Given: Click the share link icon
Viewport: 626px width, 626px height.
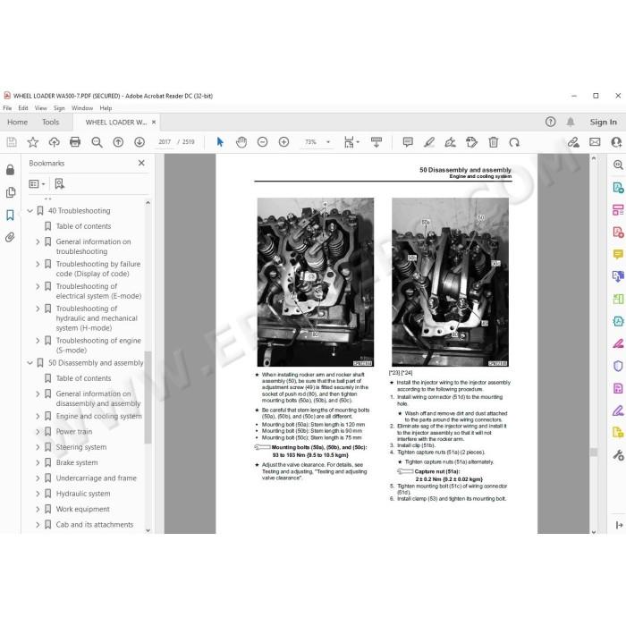Looking at the screenshot, I should pos(573,142).
